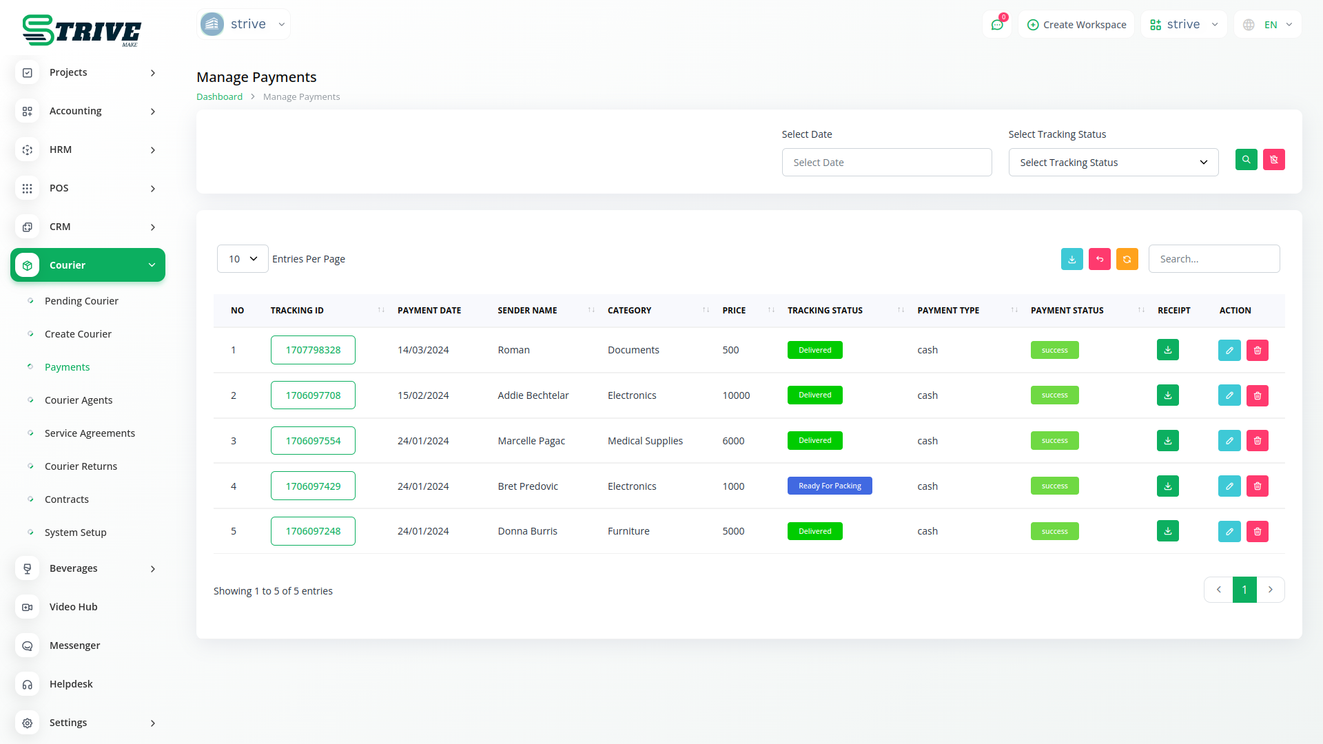1323x744 pixels.
Task: Delete the Donna Burris payment row
Action: pyautogui.click(x=1257, y=531)
